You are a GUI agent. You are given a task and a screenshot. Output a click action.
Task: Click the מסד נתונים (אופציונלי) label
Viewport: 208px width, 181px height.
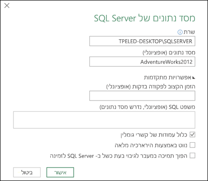tap(169, 53)
